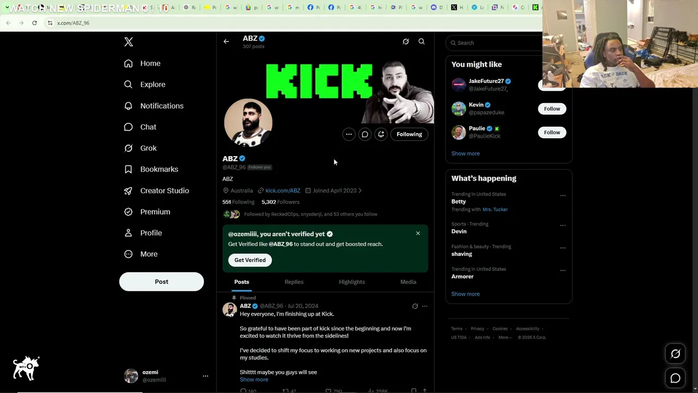
Task: Click the Grok icon on the pinned post
Action: [x=415, y=306]
